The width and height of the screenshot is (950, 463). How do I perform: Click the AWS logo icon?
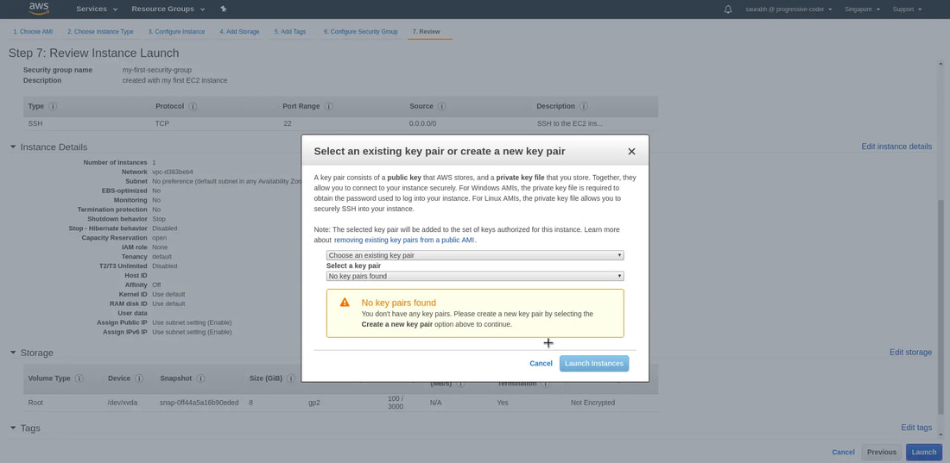tap(39, 9)
